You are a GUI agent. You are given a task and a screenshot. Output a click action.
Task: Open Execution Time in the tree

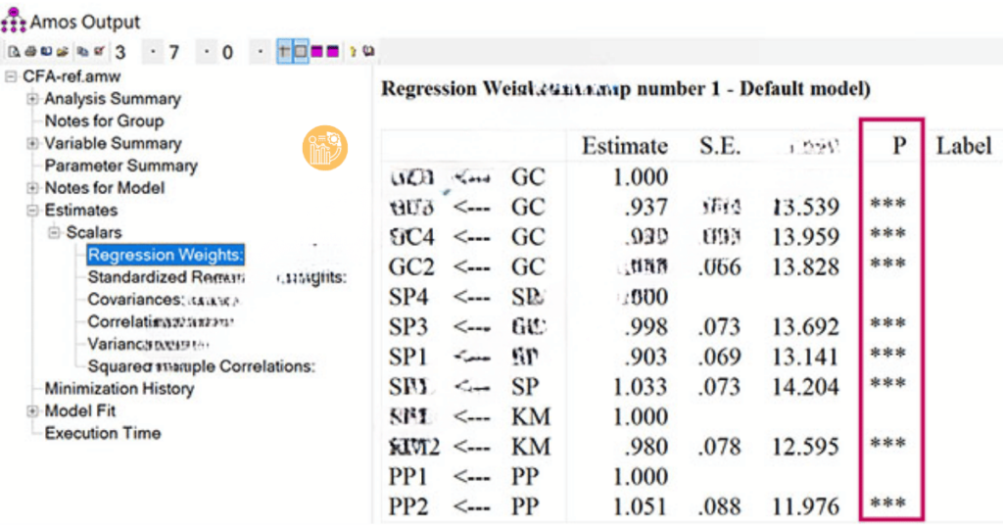tap(102, 434)
